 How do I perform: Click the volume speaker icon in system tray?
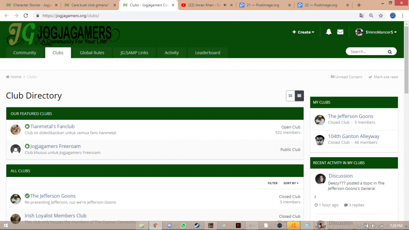click(x=373, y=226)
